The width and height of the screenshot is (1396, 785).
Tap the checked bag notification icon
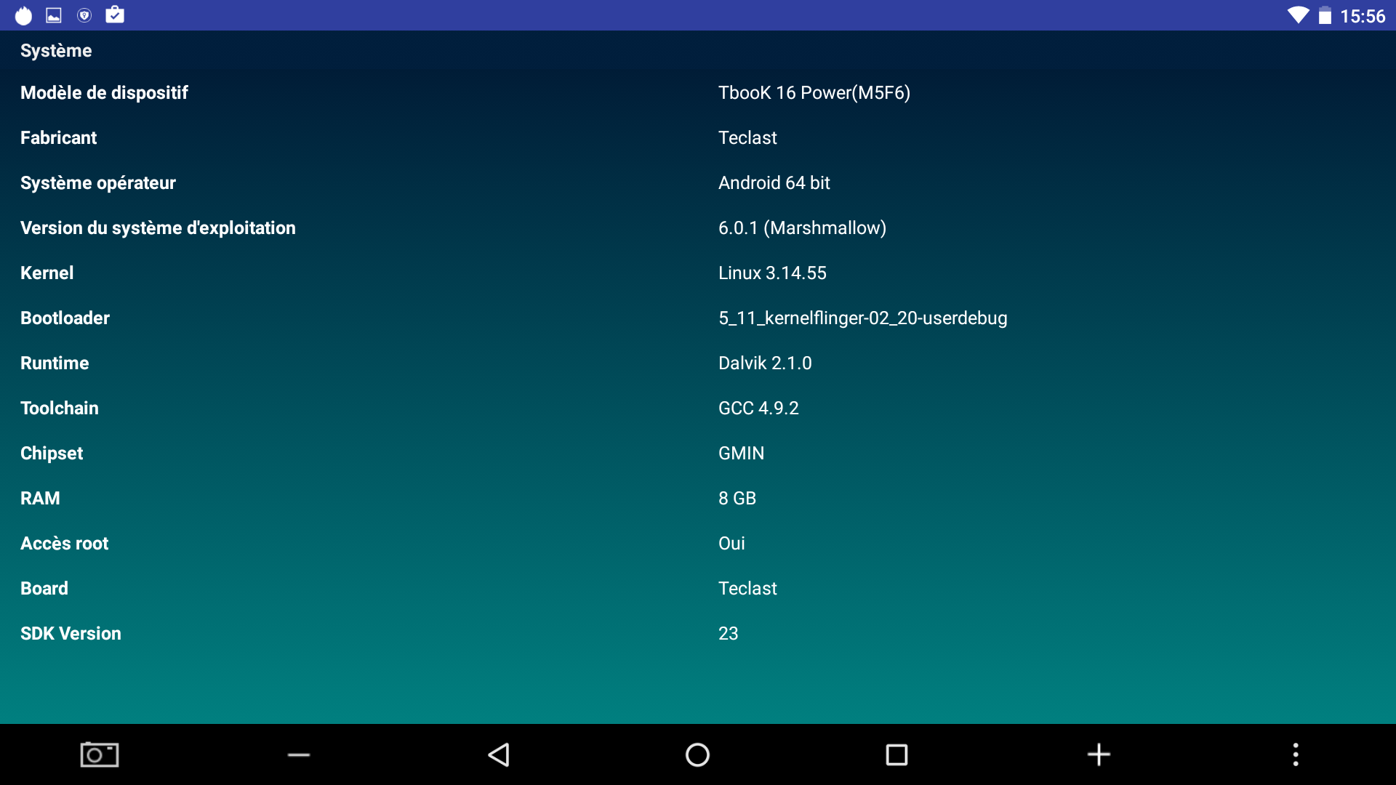(115, 15)
